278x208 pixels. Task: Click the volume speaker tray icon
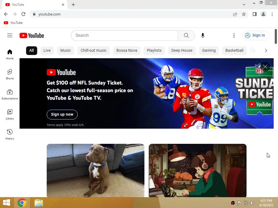(252, 203)
